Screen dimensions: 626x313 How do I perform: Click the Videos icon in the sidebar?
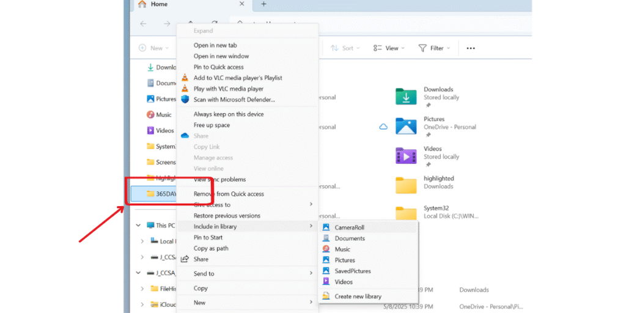(x=150, y=130)
